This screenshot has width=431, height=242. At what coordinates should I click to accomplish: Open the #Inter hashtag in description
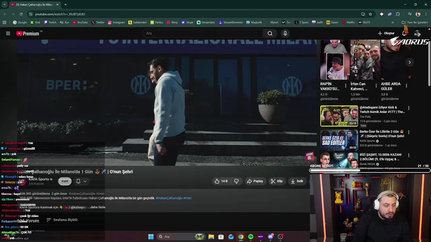click(x=188, y=198)
